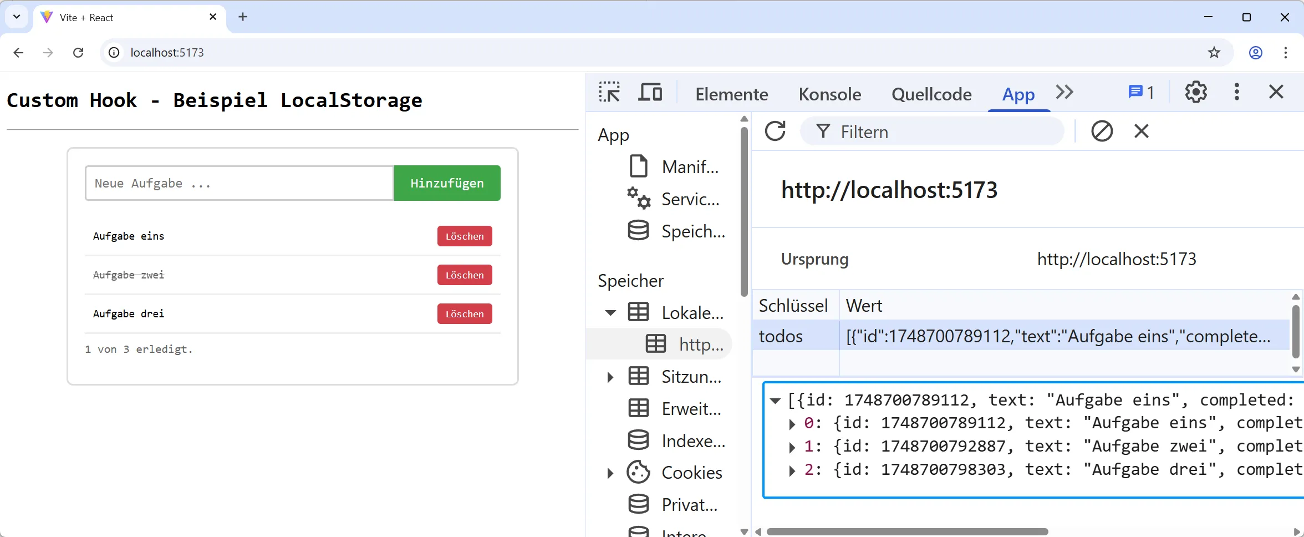
Task: Expand array item 1 Aufgabe zwei
Action: (792, 447)
